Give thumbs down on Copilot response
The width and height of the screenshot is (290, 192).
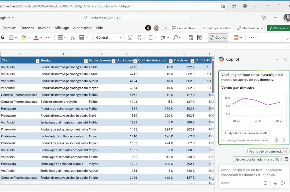pos(283,140)
